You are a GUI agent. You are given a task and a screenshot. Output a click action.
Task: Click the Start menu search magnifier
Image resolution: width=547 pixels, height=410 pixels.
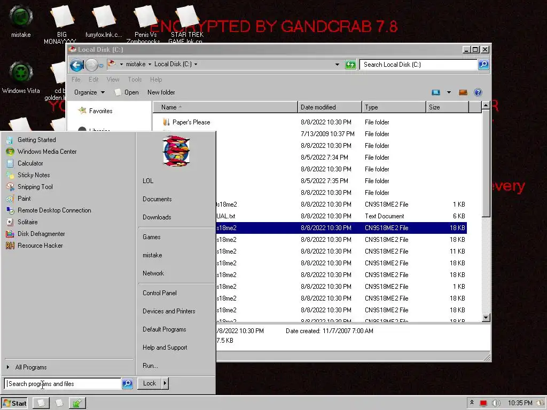point(127,384)
